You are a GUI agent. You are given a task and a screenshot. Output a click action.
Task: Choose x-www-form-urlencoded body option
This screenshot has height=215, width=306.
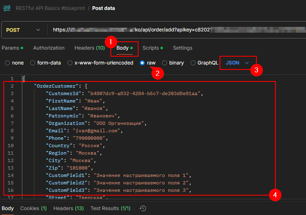click(69, 63)
